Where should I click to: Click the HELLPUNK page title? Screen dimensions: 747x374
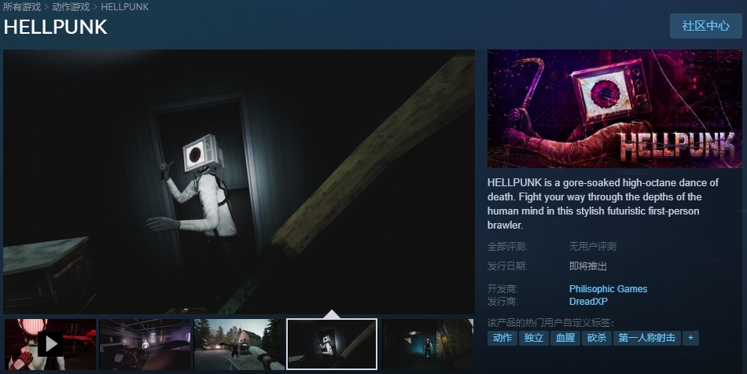click(55, 27)
